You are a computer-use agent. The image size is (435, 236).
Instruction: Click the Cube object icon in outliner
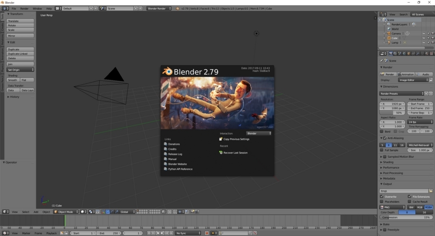tap(389, 38)
